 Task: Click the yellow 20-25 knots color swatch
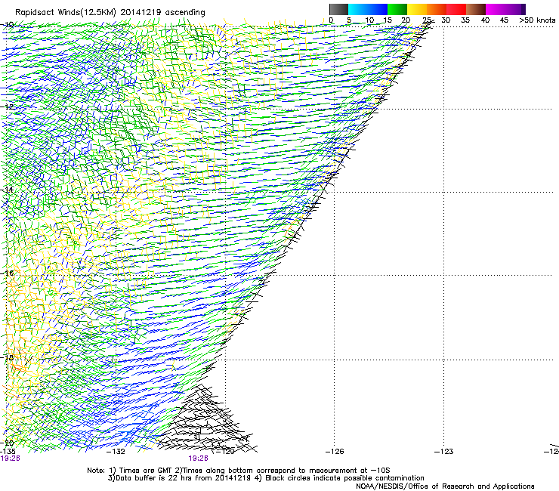tap(417, 9)
